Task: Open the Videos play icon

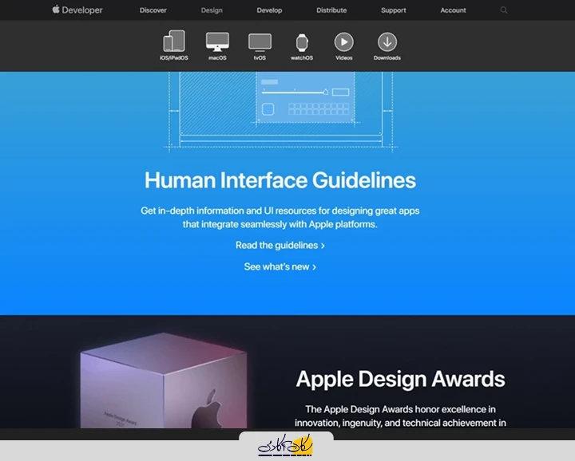Action: pyautogui.click(x=343, y=42)
